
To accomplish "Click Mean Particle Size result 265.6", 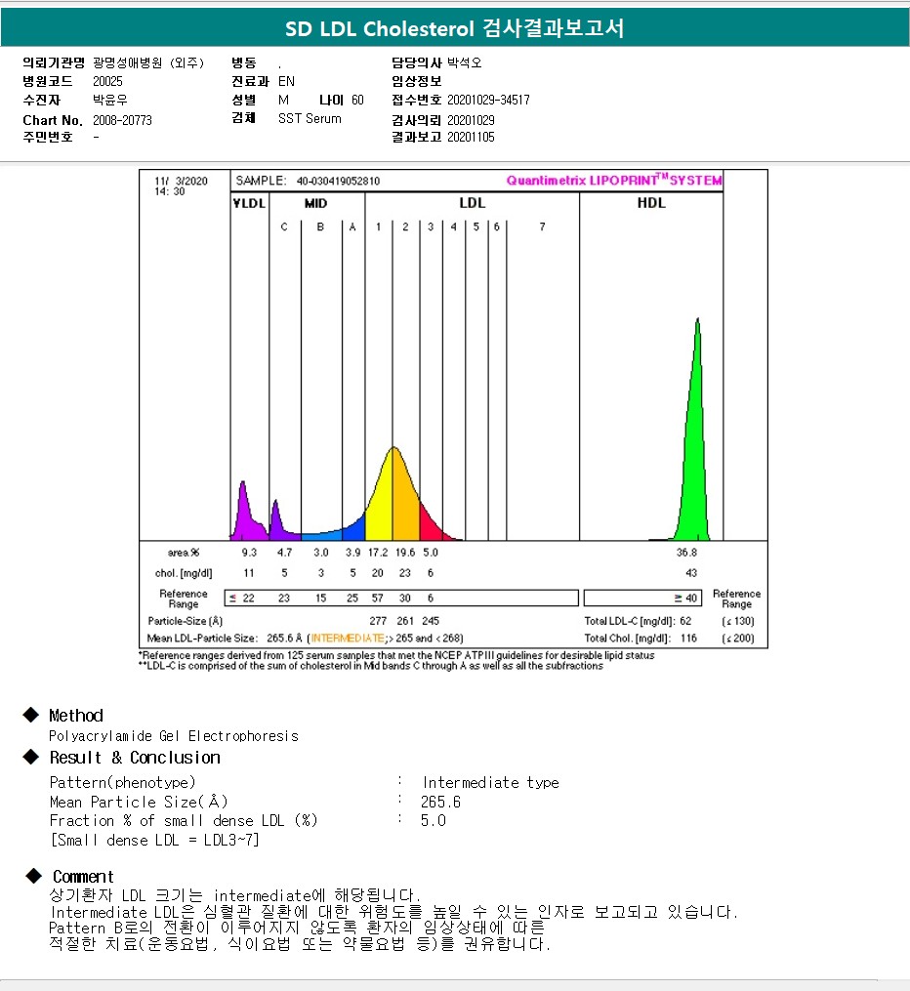I will (440, 802).
